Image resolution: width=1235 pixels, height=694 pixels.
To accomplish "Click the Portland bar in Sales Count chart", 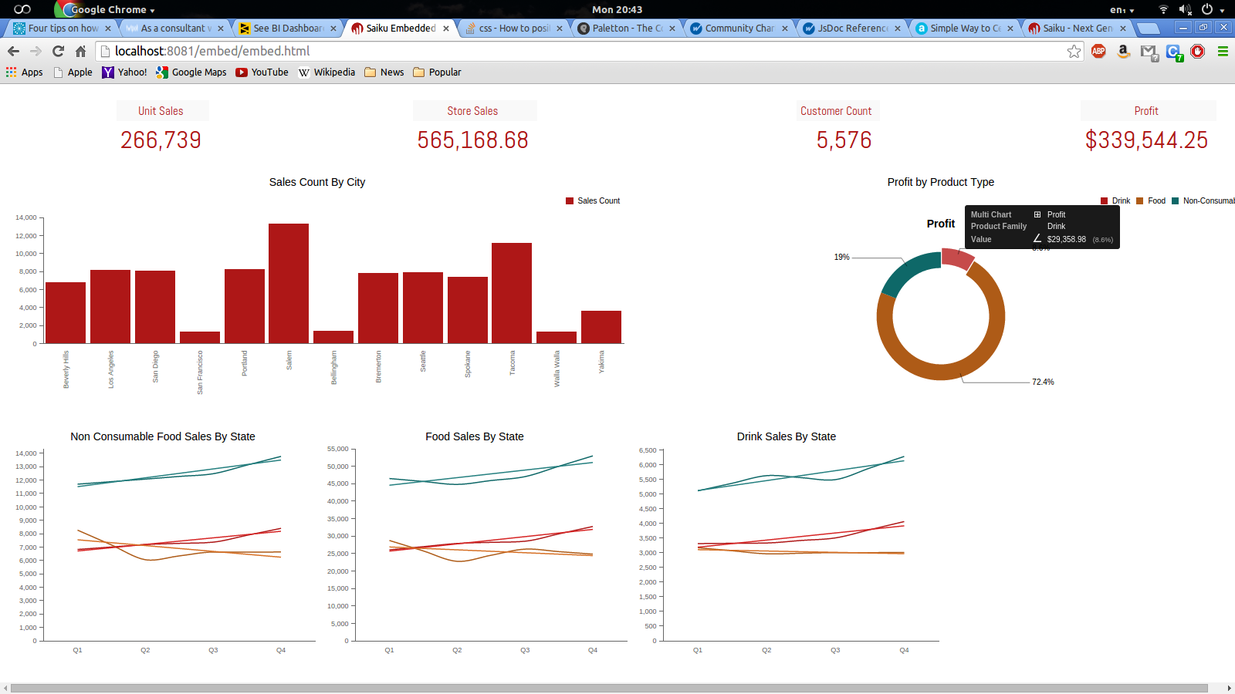I will [245, 306].
